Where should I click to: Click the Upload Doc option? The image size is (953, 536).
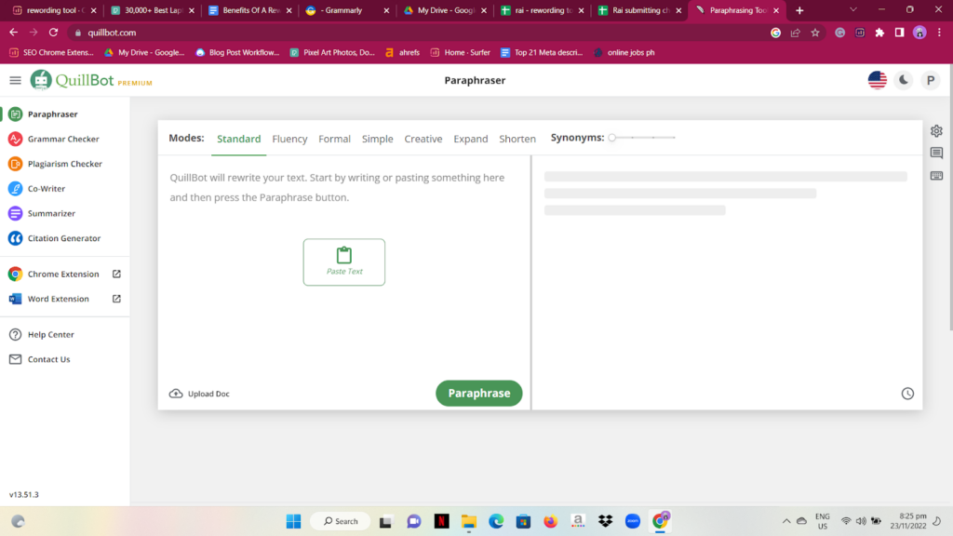tap(199, 394)
